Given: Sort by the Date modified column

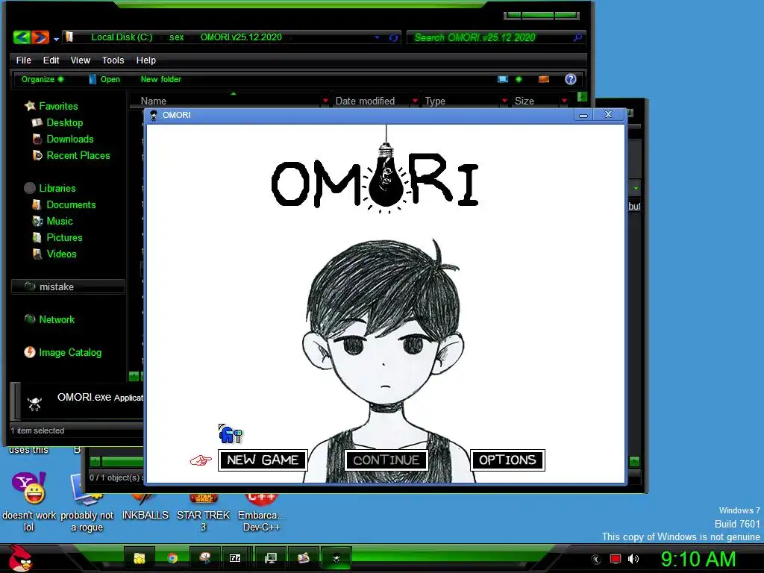Looking at the screenshot, I should (x=365, y=101).
